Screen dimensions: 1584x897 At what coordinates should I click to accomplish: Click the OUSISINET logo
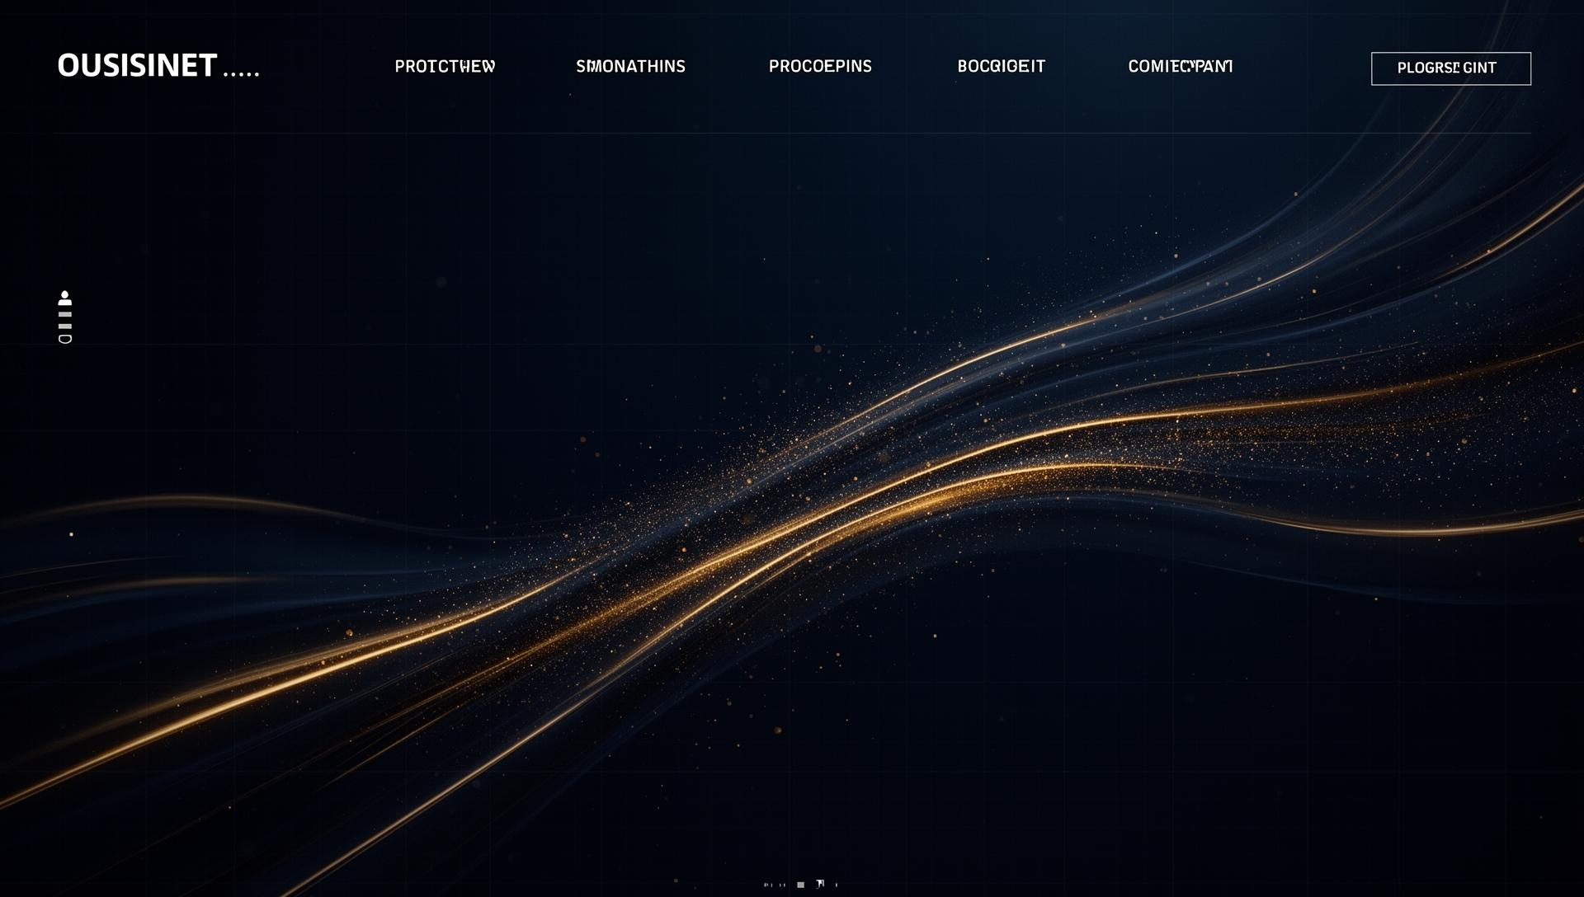point(137,66)
